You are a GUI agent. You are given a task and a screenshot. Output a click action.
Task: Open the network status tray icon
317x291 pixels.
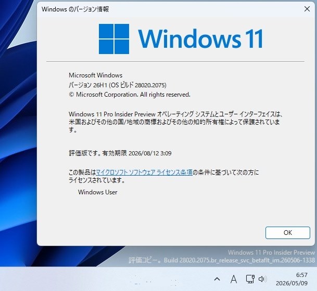250,279
